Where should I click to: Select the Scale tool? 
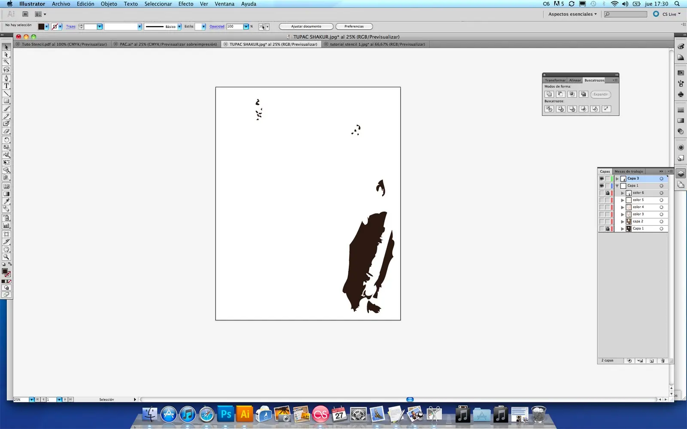coord(6,147)
